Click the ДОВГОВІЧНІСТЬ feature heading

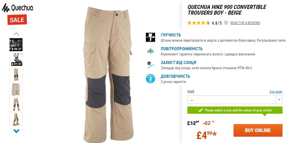pos(175,76)
